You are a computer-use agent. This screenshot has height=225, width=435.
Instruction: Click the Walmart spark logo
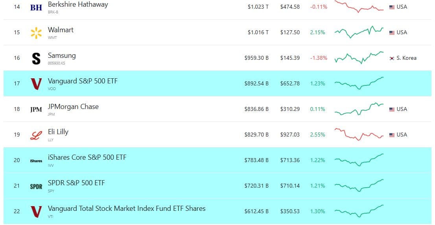(x=36, y=33)
